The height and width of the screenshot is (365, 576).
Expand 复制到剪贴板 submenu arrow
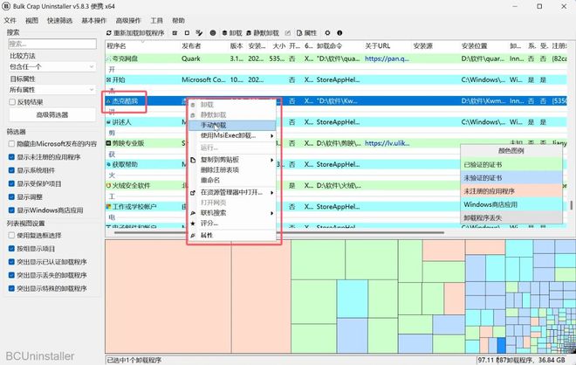point(272,160)
